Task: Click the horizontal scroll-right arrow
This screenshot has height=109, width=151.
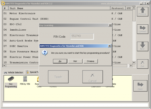Action: click(131, 66)
